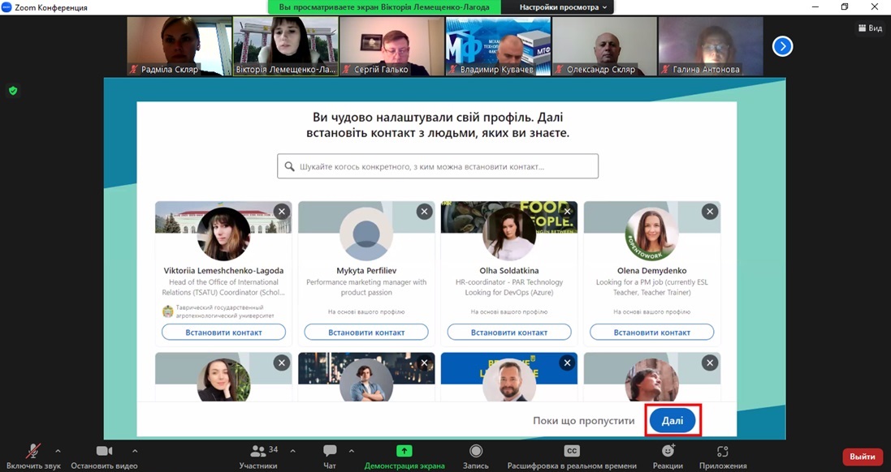This screenshot has width=891, height=472.
Task: Leave meeting with Выйти button
Action: [x=862, y=457]
